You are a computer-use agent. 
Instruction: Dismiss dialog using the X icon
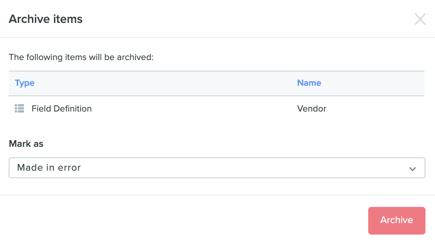tap(420, 19)
